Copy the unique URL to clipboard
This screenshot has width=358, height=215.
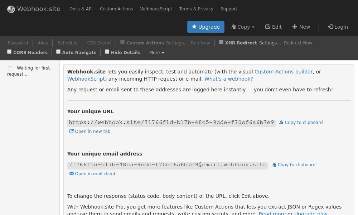[301, 122]
